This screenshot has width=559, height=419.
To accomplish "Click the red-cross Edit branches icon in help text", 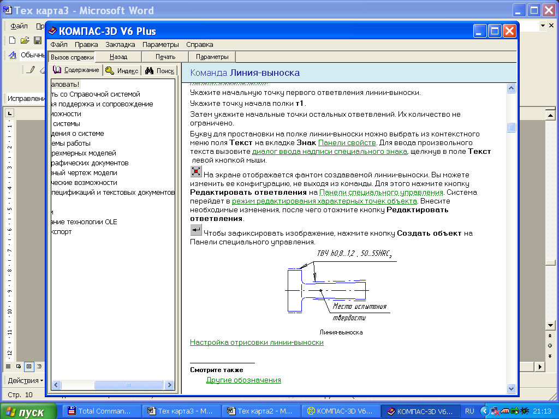I will [196, 171].
